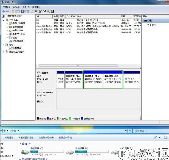Select 本地磁盘 (D:) row in volume list
Screen dimensions: 169x160
pyautogui.click(x=88, y=30)
